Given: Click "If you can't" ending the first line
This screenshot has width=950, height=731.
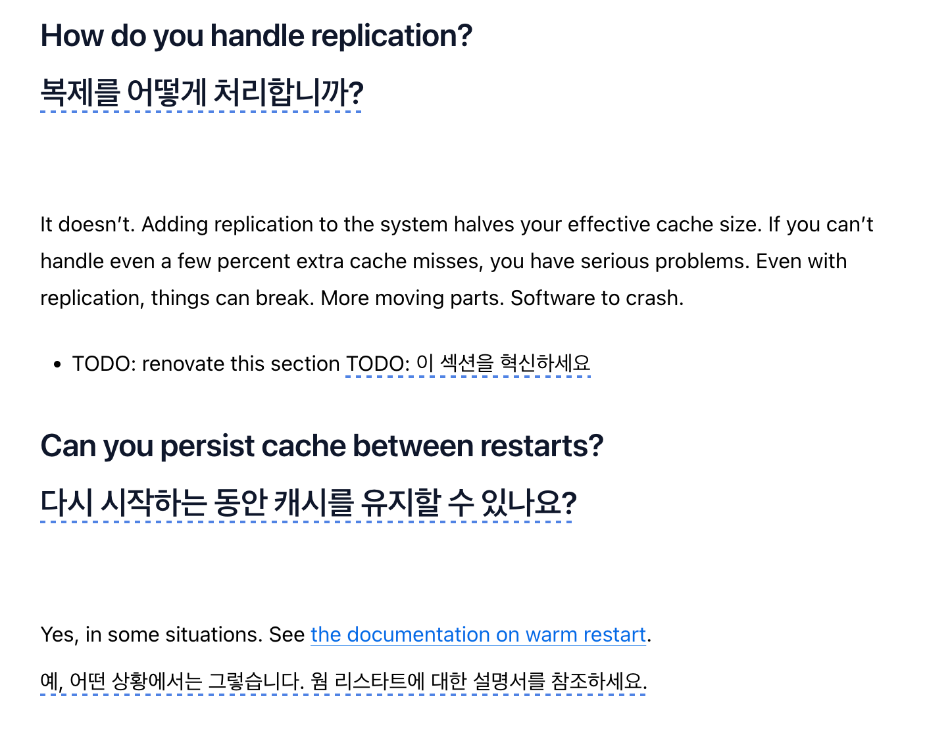Looking at the screenshot, I should pyautogui.click(x=820, y=225).
